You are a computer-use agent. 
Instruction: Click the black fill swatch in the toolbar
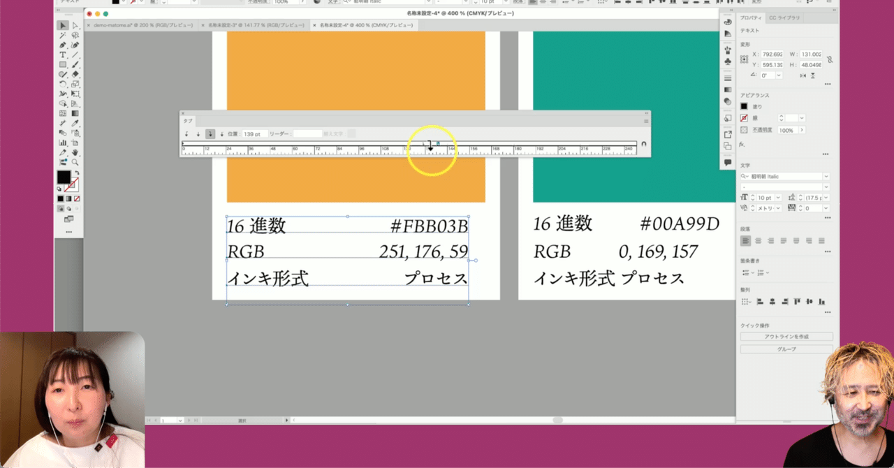(64, 177)
